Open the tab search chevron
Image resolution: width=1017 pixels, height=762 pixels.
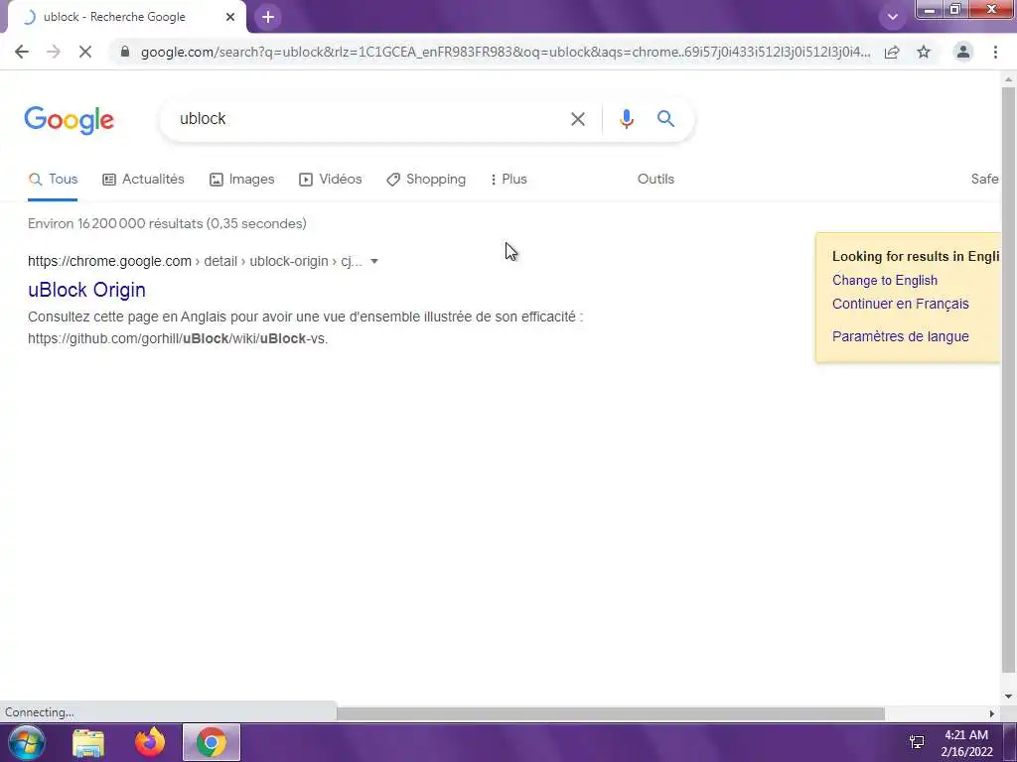(893, 17)
